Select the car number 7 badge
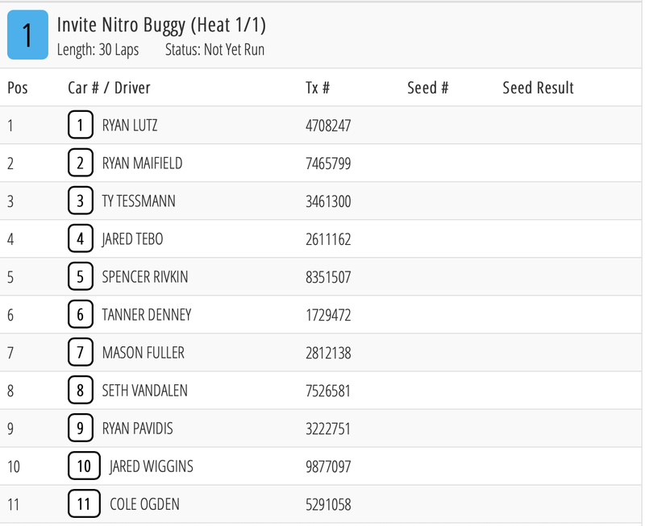Screen dimensions: 645x526 click(80, 353)
